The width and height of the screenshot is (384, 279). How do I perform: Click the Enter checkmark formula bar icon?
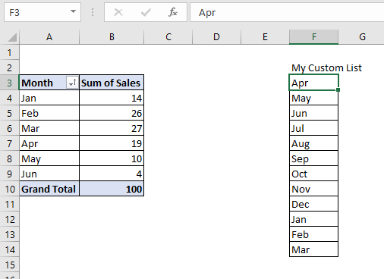146,12
